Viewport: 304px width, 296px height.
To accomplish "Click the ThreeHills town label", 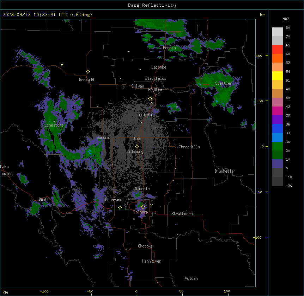I will click(x=189, y=147).
